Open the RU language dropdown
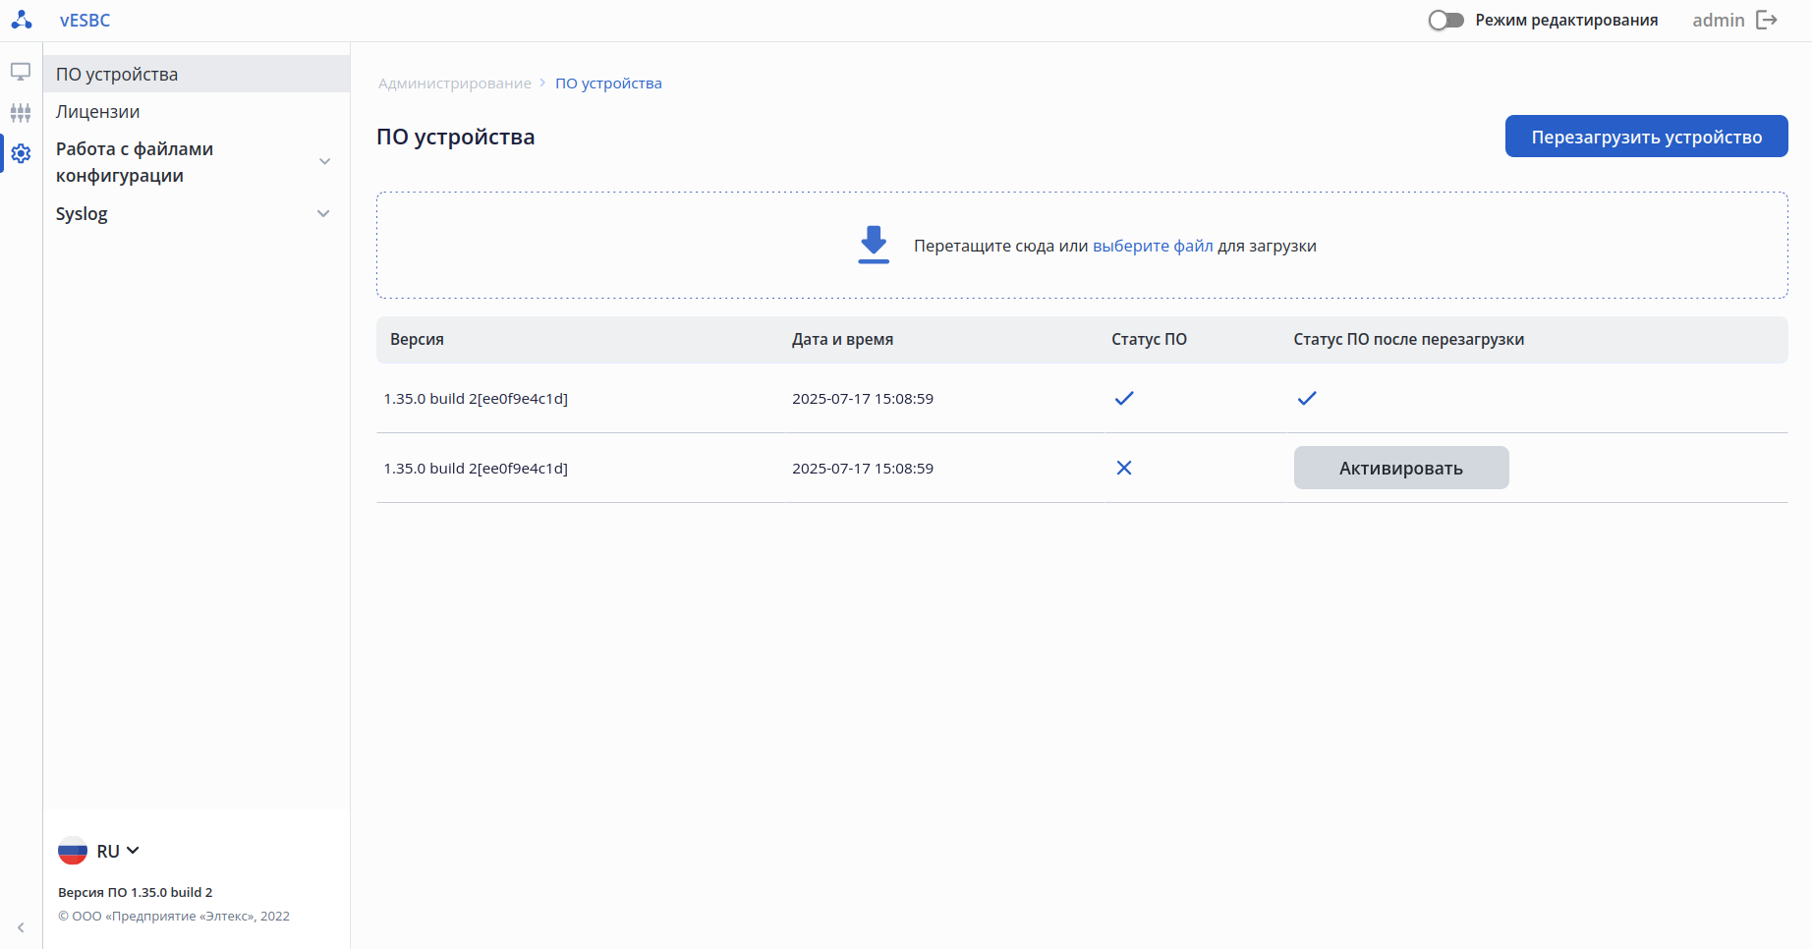Screen dimensions: 1812x949 (118, 851)
